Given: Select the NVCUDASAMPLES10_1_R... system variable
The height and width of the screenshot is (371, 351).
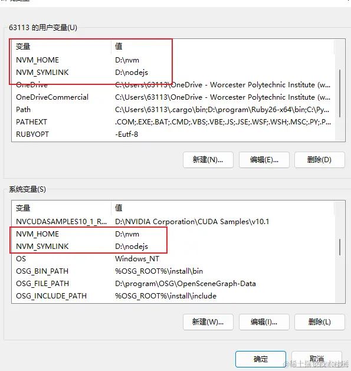Looking at the screenshot, I should [173, 222].
